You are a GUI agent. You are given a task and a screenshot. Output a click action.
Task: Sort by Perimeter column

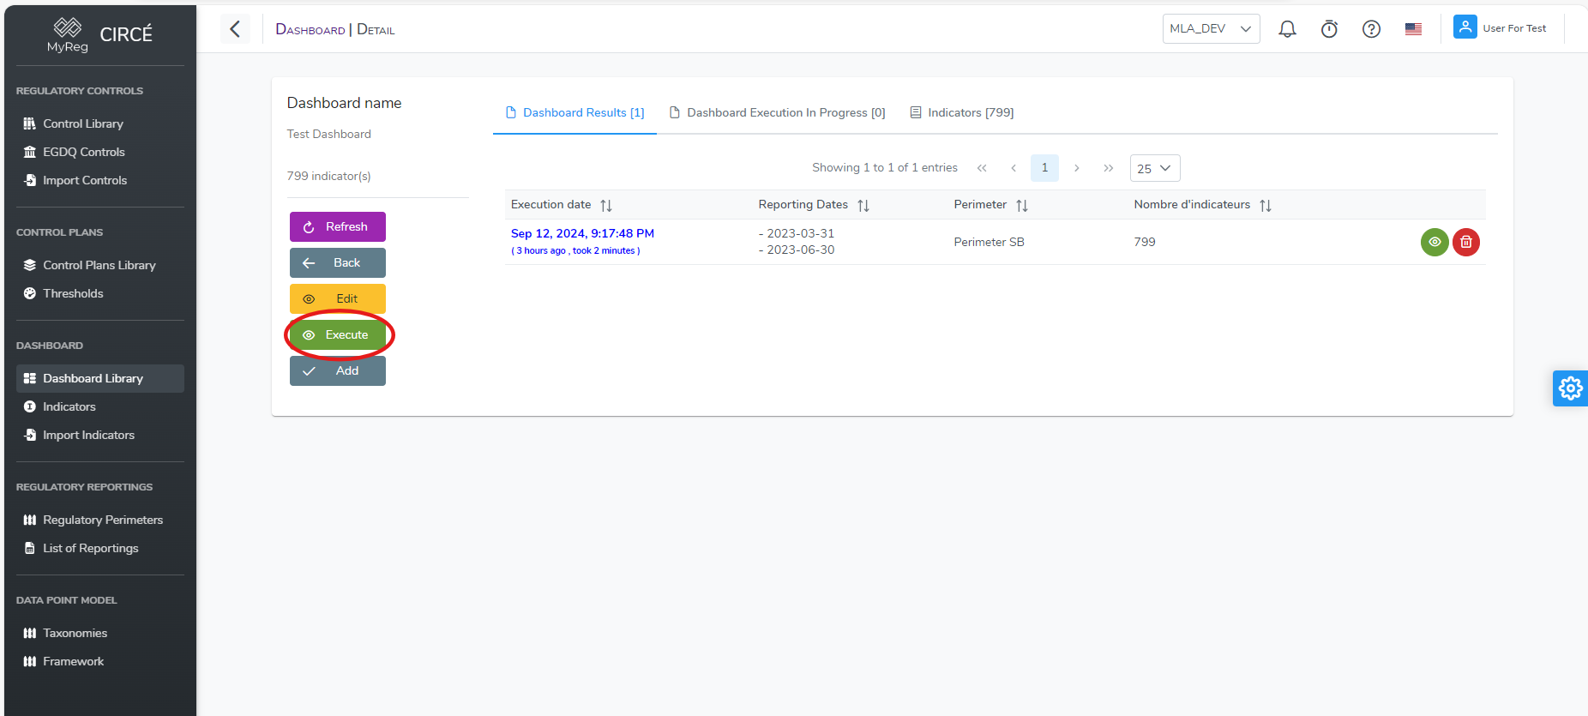point(1021,205)
